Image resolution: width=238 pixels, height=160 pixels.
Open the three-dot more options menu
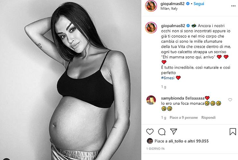pyautogui.click(x=233, y=6)
